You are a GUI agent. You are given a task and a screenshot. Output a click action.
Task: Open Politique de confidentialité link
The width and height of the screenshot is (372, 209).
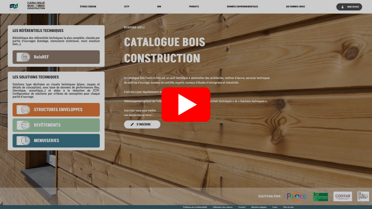(195, 207)
